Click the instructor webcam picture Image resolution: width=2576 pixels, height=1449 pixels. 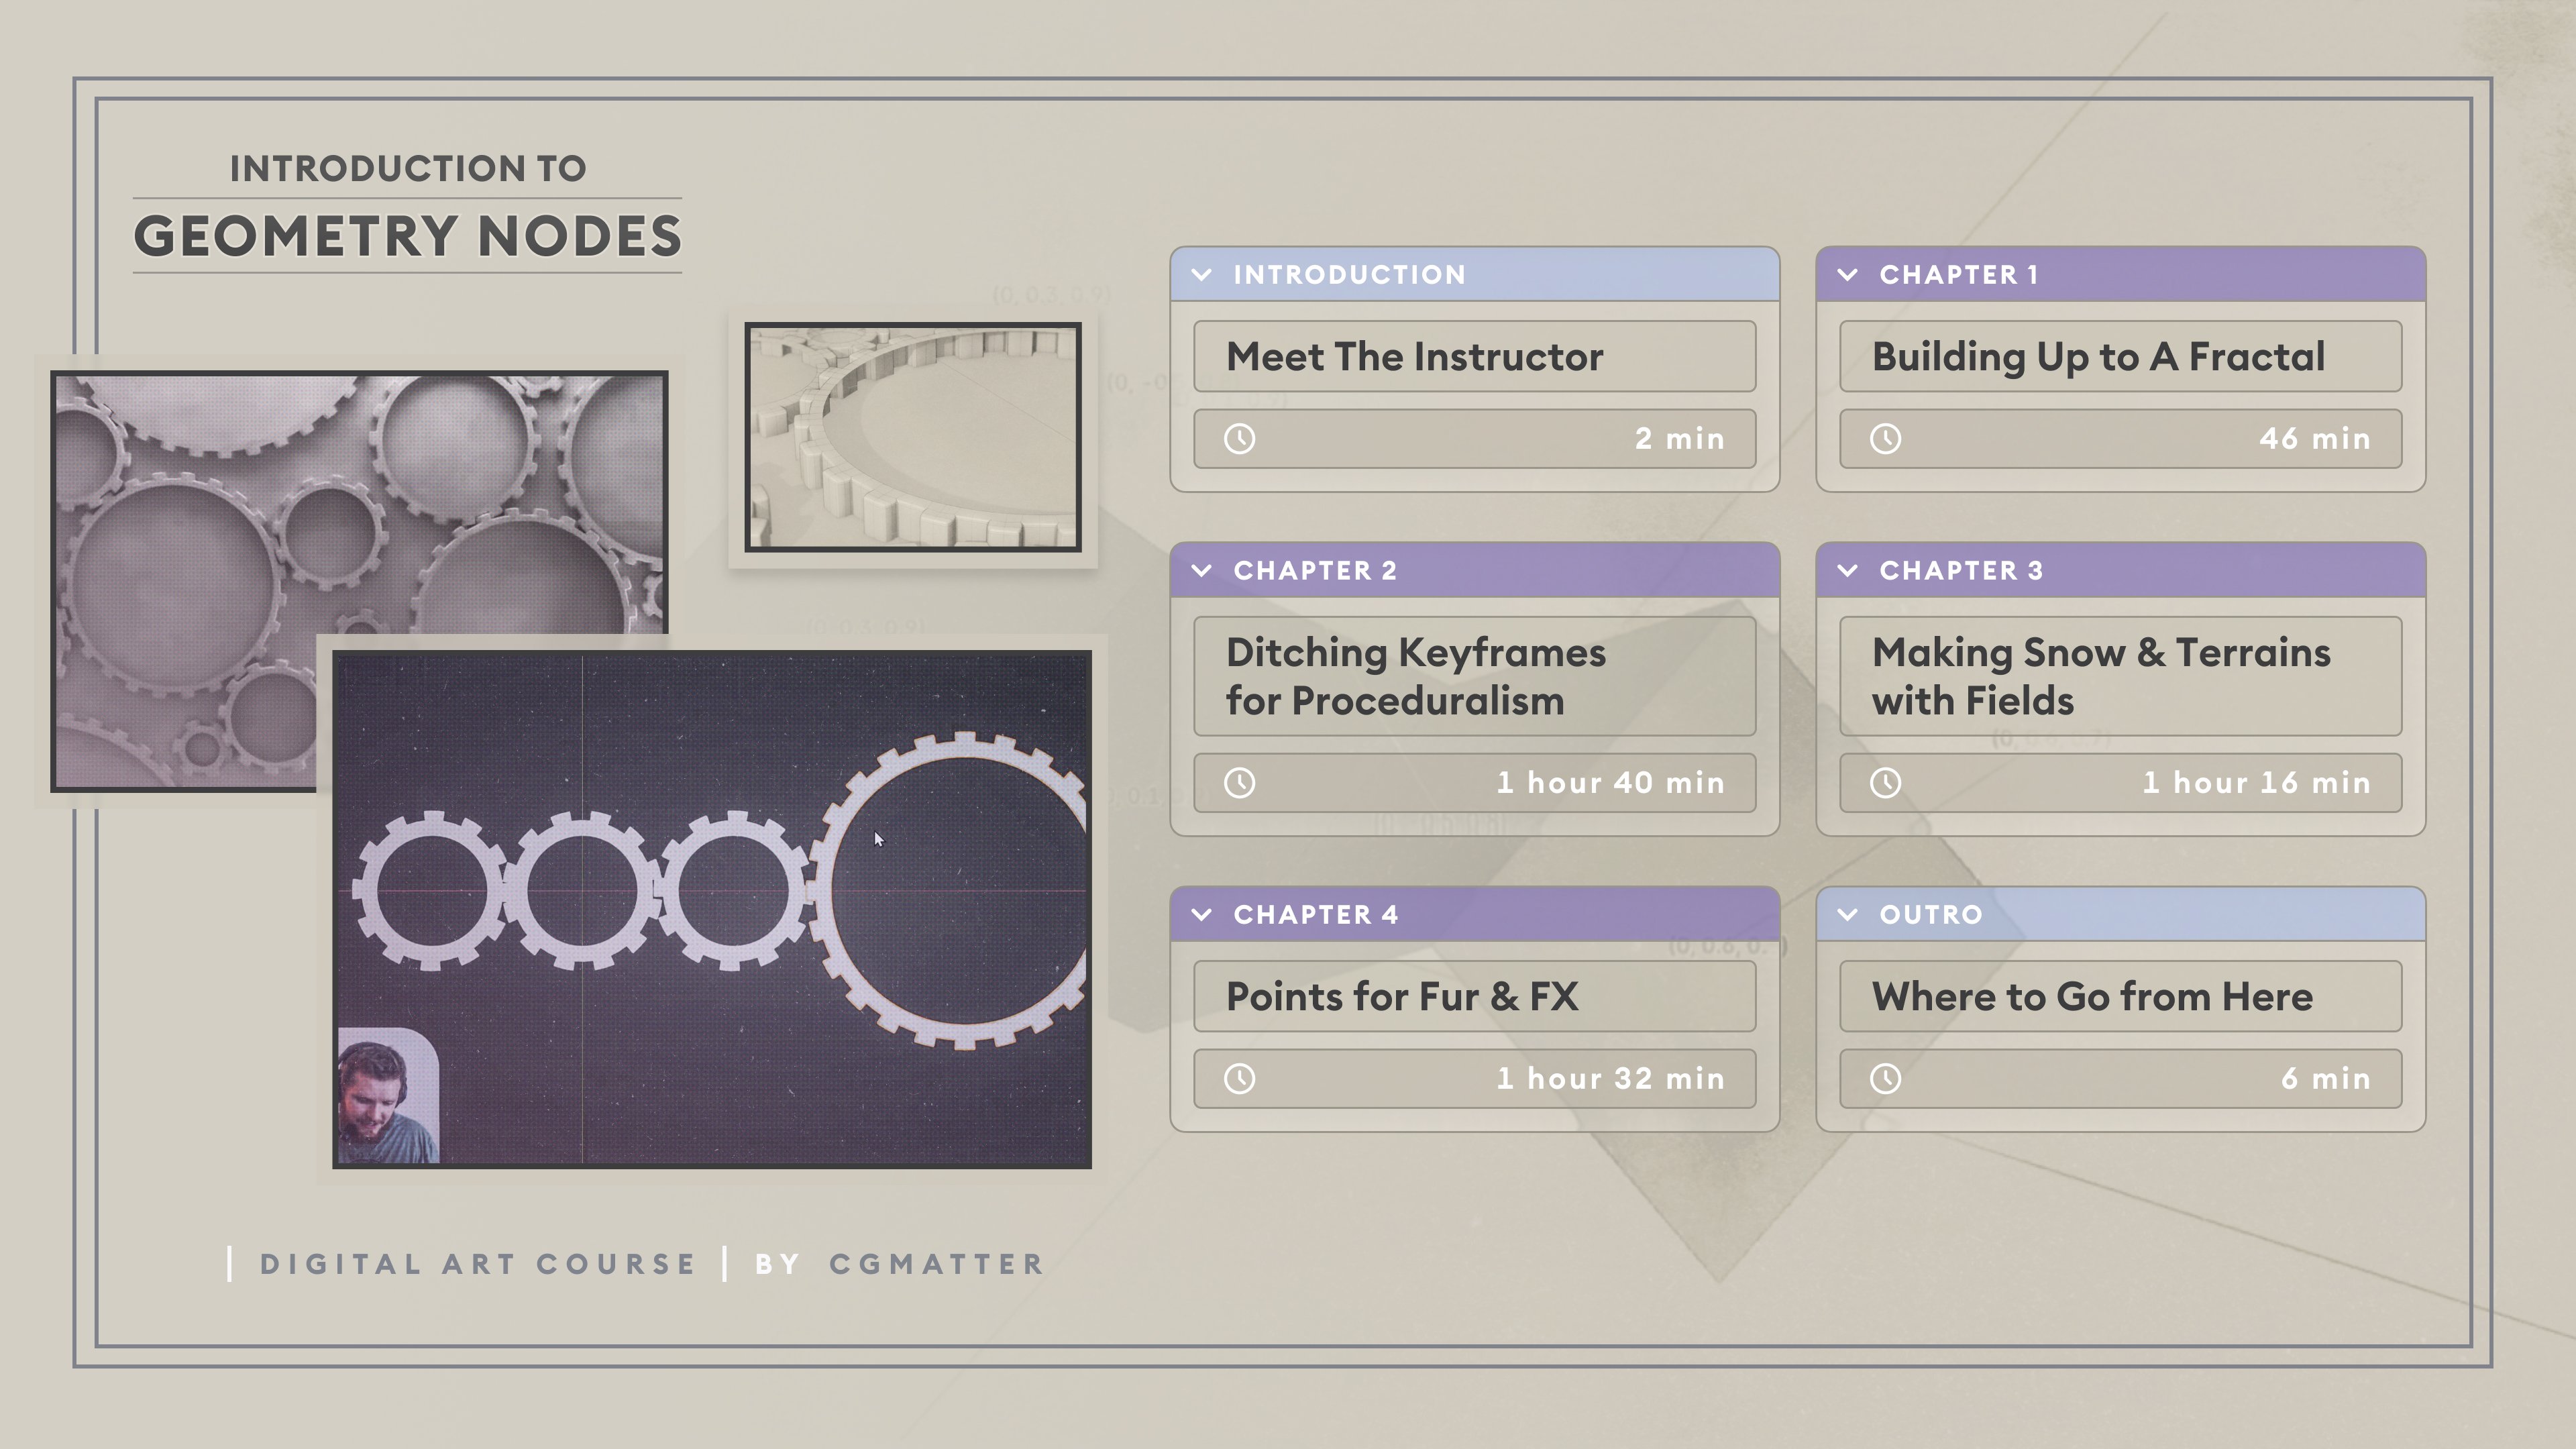(x=389, y=1096)
